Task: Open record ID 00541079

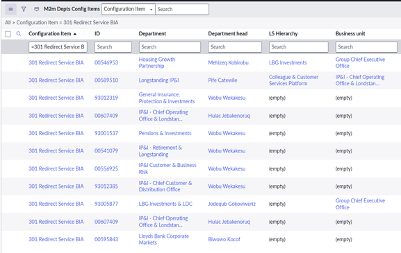Action: click(x=106, y=151)
